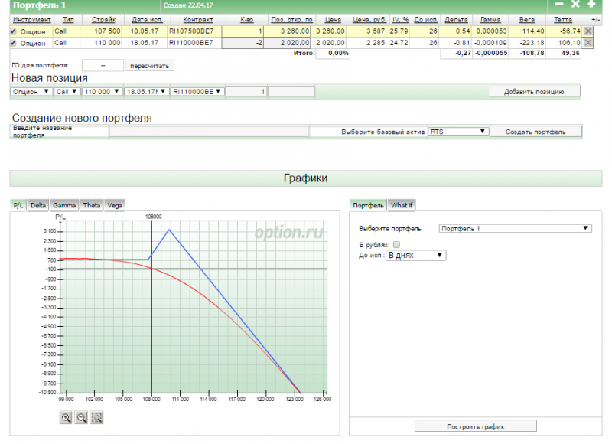Click the quantity field showing -2
This screenshot has width=612, height=444.
pos(243,43)
